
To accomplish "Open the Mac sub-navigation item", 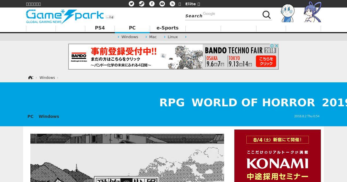I will (153, 37).
